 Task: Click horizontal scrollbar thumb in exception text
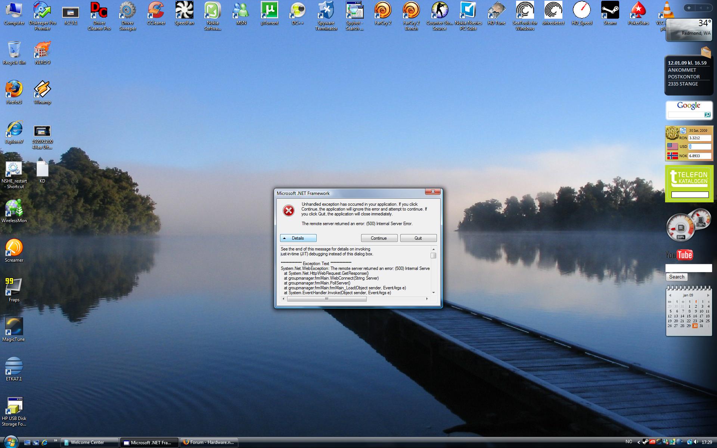click(x=327, y=299)
